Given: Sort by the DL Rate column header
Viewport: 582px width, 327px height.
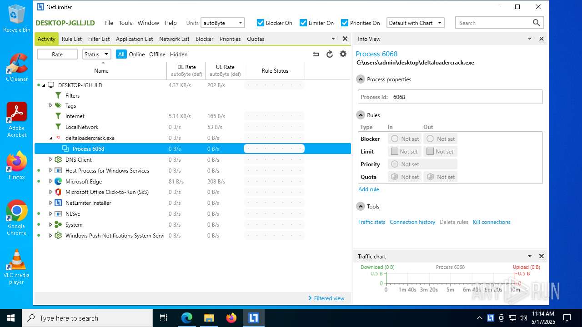Looking at the screenshot, I should coord(186,70).
